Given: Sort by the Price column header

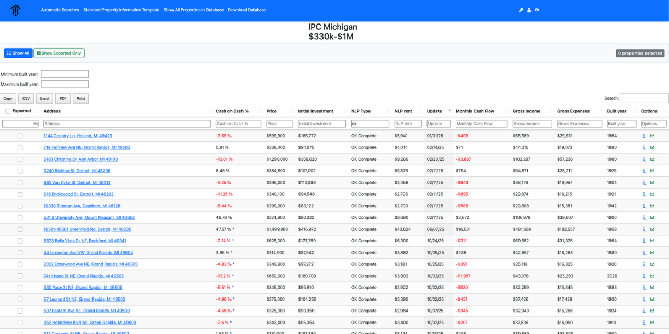Looking at the screenshot, I should click(272, 111).
